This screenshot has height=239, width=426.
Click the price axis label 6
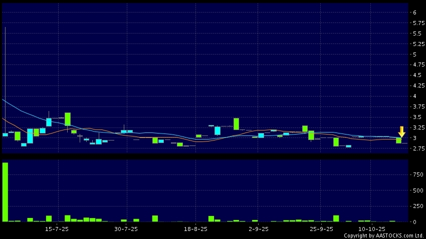[x=414, y=12]
